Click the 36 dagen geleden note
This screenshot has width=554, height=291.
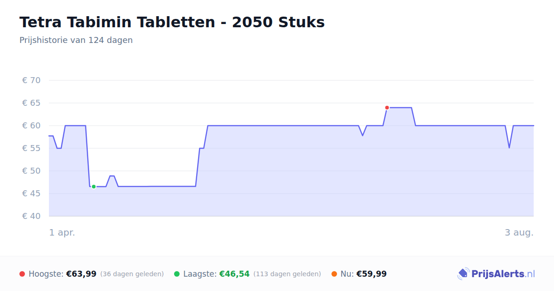pos(132,274)
